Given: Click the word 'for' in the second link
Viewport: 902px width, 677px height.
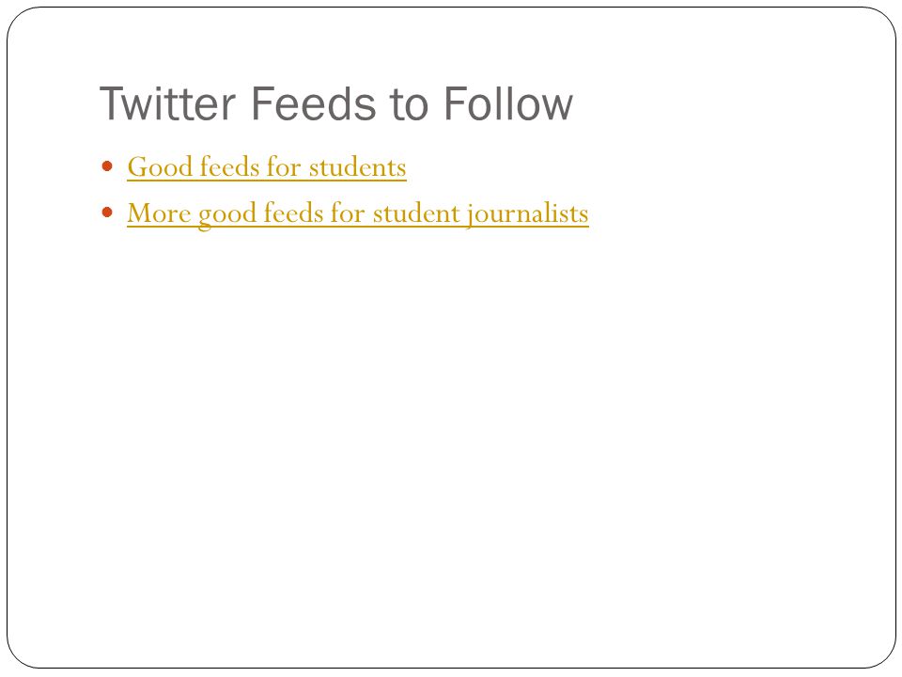Looking at the screenshot, I should point(348,213).
